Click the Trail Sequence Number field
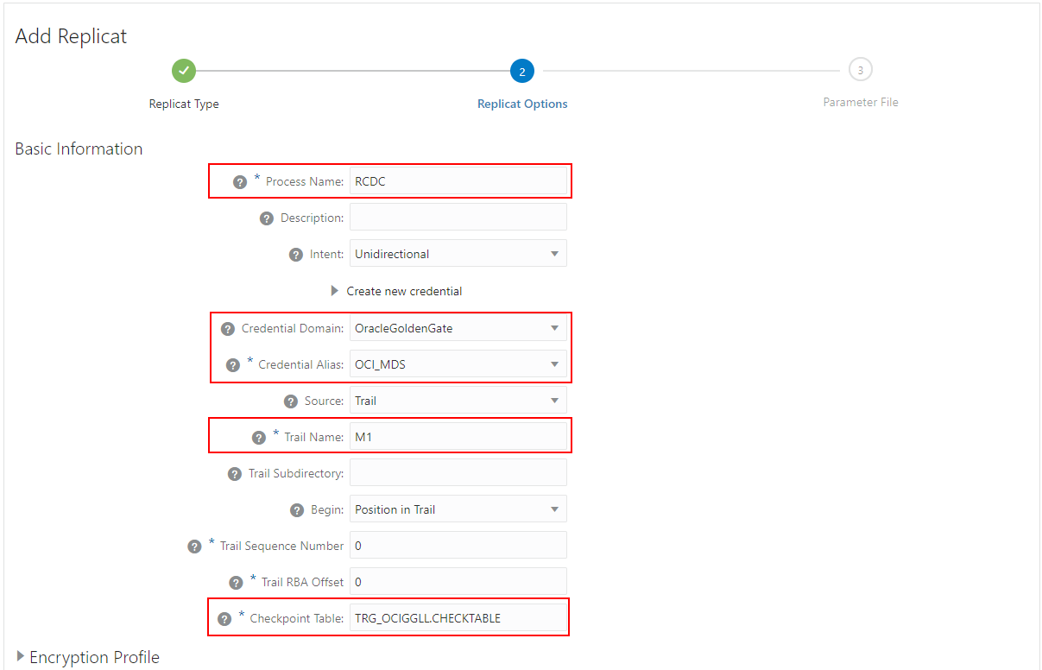Screen dimensions: 1042x670 [x=458, y=546]
